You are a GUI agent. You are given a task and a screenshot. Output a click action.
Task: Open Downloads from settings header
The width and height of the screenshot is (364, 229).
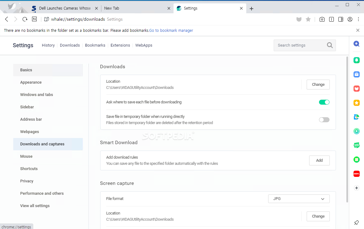coord(70,45)
